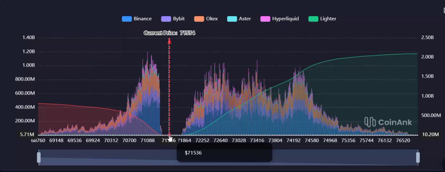Click the 69148 price axis label

pos(57,141)
